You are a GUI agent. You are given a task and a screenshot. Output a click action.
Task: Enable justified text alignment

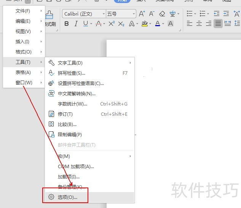click(x=218, y=24)
